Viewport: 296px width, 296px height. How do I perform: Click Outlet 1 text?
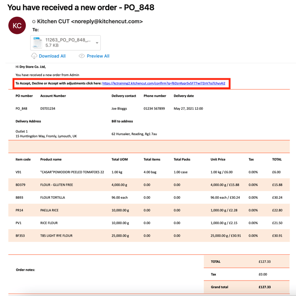[x=22, y=131]
